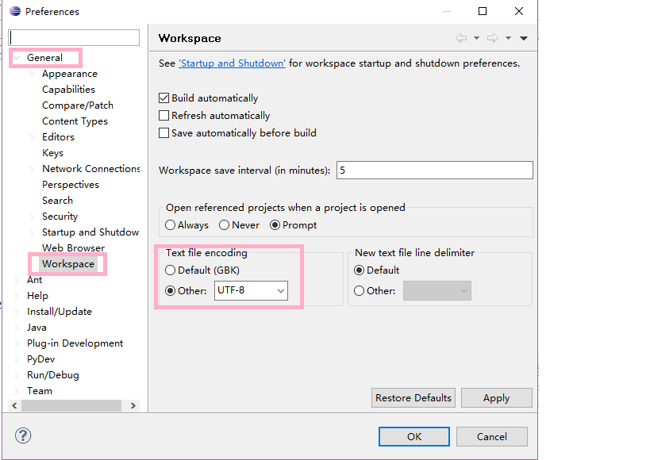Enable Save automatically before build

pos(164,133)
